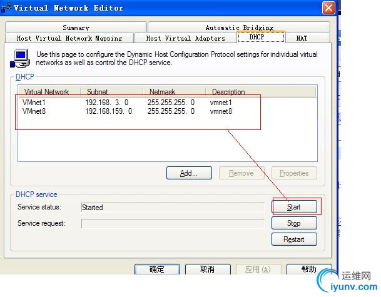Click VMnet8 netmask 255.255.255. 0 cell

pos(171,111)
